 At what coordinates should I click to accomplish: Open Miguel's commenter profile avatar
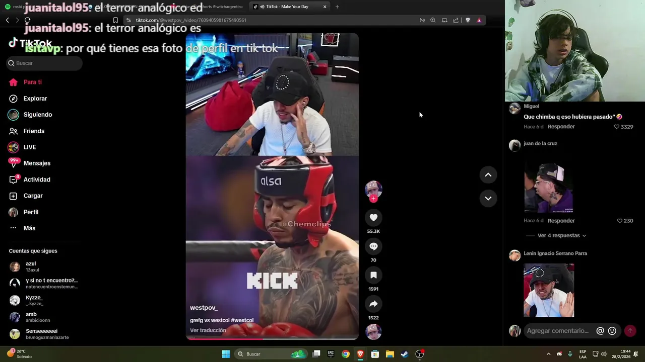click(x=514, y=109)
